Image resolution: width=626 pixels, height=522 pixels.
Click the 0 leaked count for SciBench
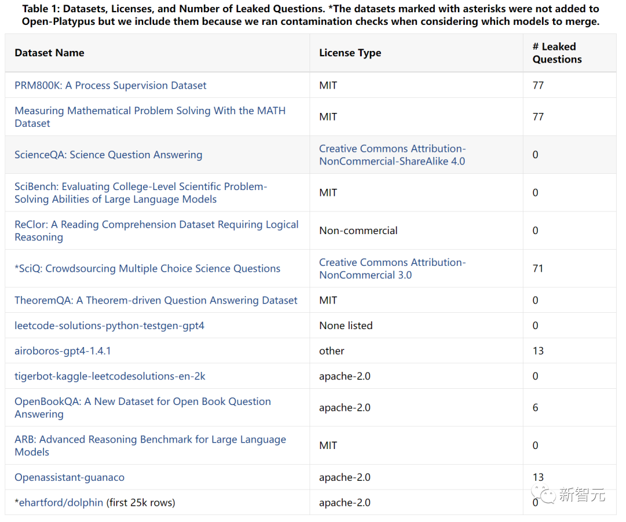click(x=536, y=193)
